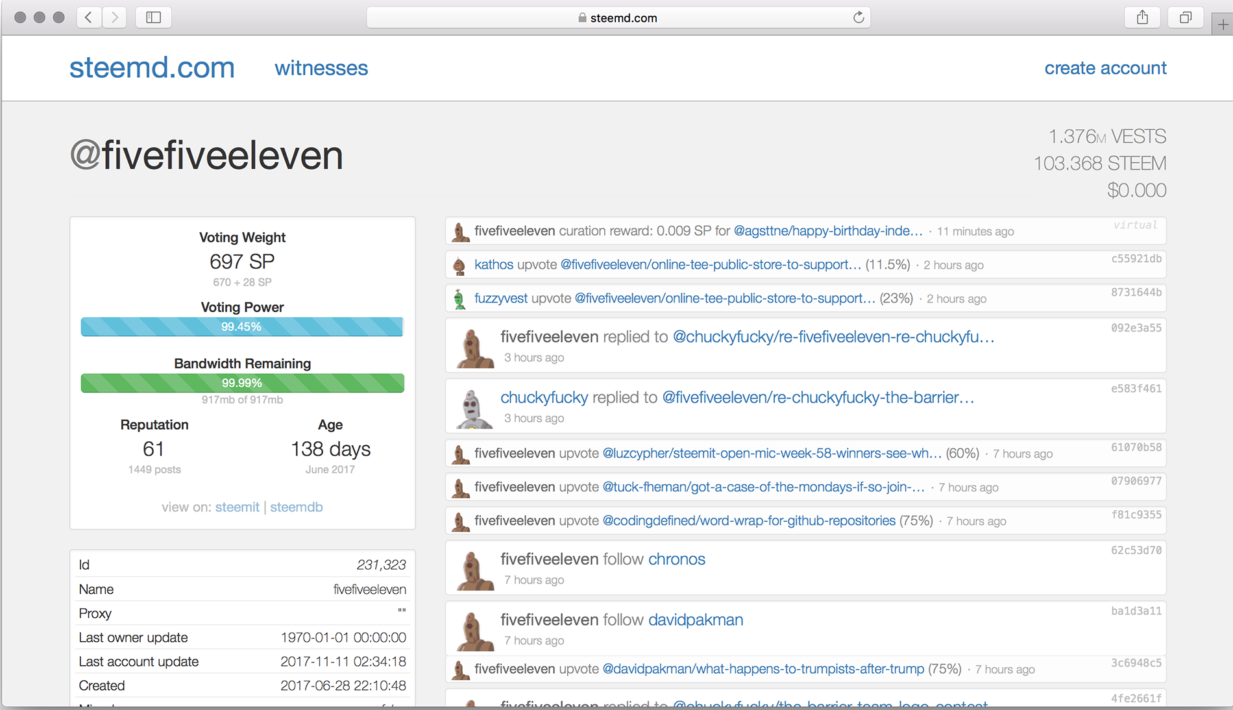Click the Reputation value 61

(x=154, y=448)
